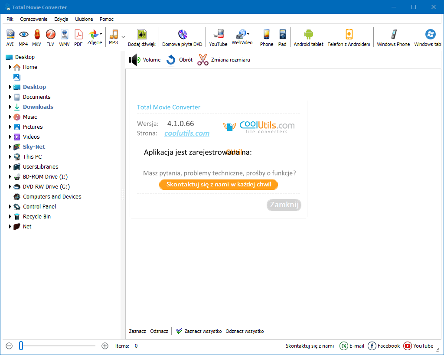This screenshot has height=355, width=444.
Task: Click Odznacz wszystko button
Action: click(x=245, y=331)
